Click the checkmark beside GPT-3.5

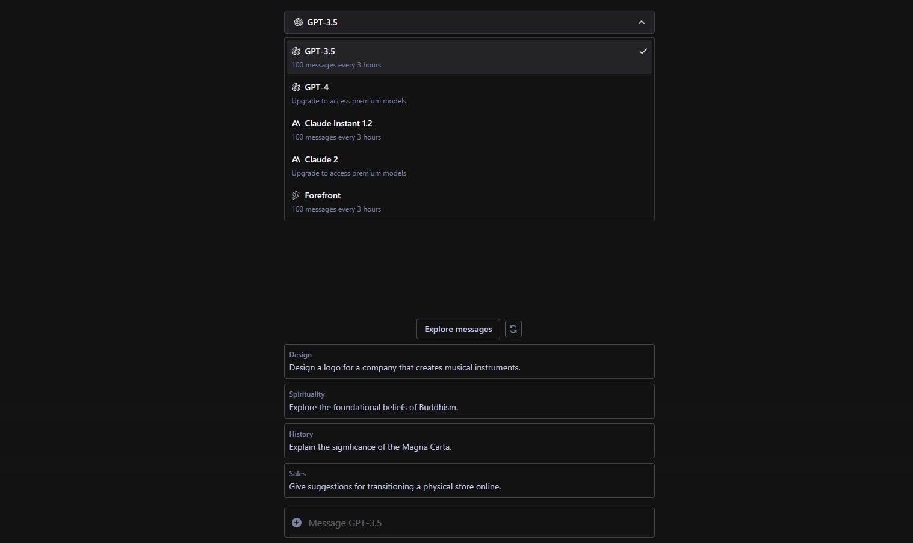pyautogui.click(x=643, y=51)
